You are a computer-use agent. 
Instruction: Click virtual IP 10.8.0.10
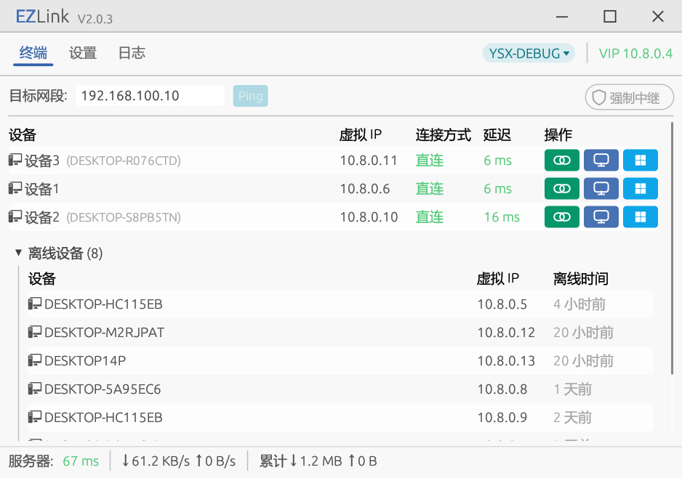coord(369,217)
